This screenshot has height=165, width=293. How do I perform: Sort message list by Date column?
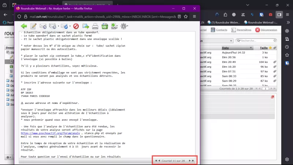pyautogui.click(x=225, y=48)
